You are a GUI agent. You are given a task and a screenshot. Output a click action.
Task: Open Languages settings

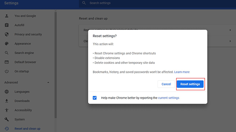point(22,92)
